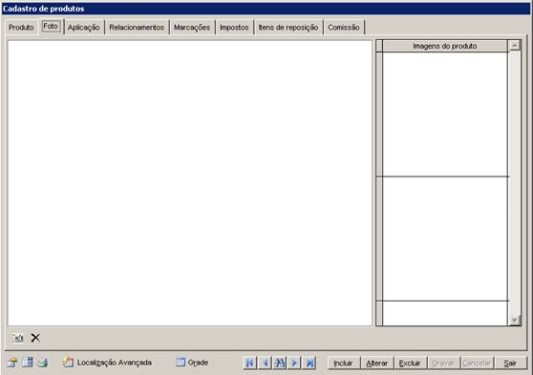Click the first icon in the bottom-left toolbar
Image resolution: width=533 pixels, height=375 pixels.
(x=12, y=363)
